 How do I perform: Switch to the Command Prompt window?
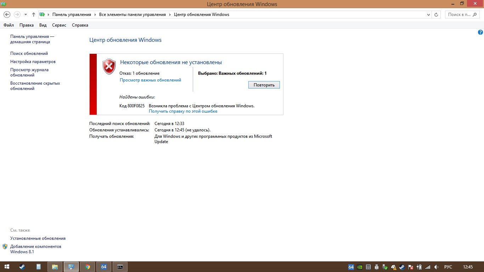120,267
